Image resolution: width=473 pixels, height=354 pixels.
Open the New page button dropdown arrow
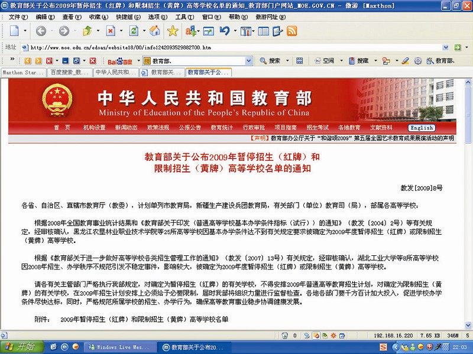[x=25, y=31]
